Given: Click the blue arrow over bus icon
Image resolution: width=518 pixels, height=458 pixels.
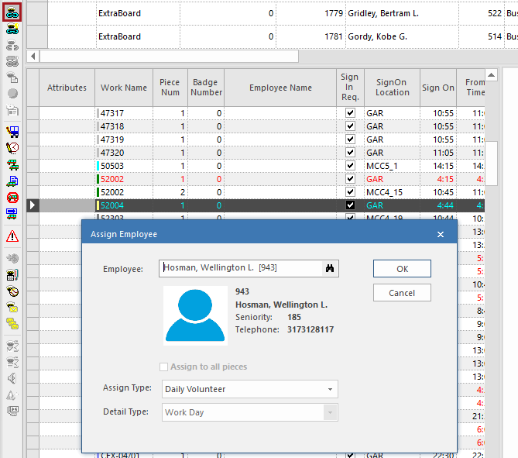Looking at the screenshot, I should click(x=12, y=214).
